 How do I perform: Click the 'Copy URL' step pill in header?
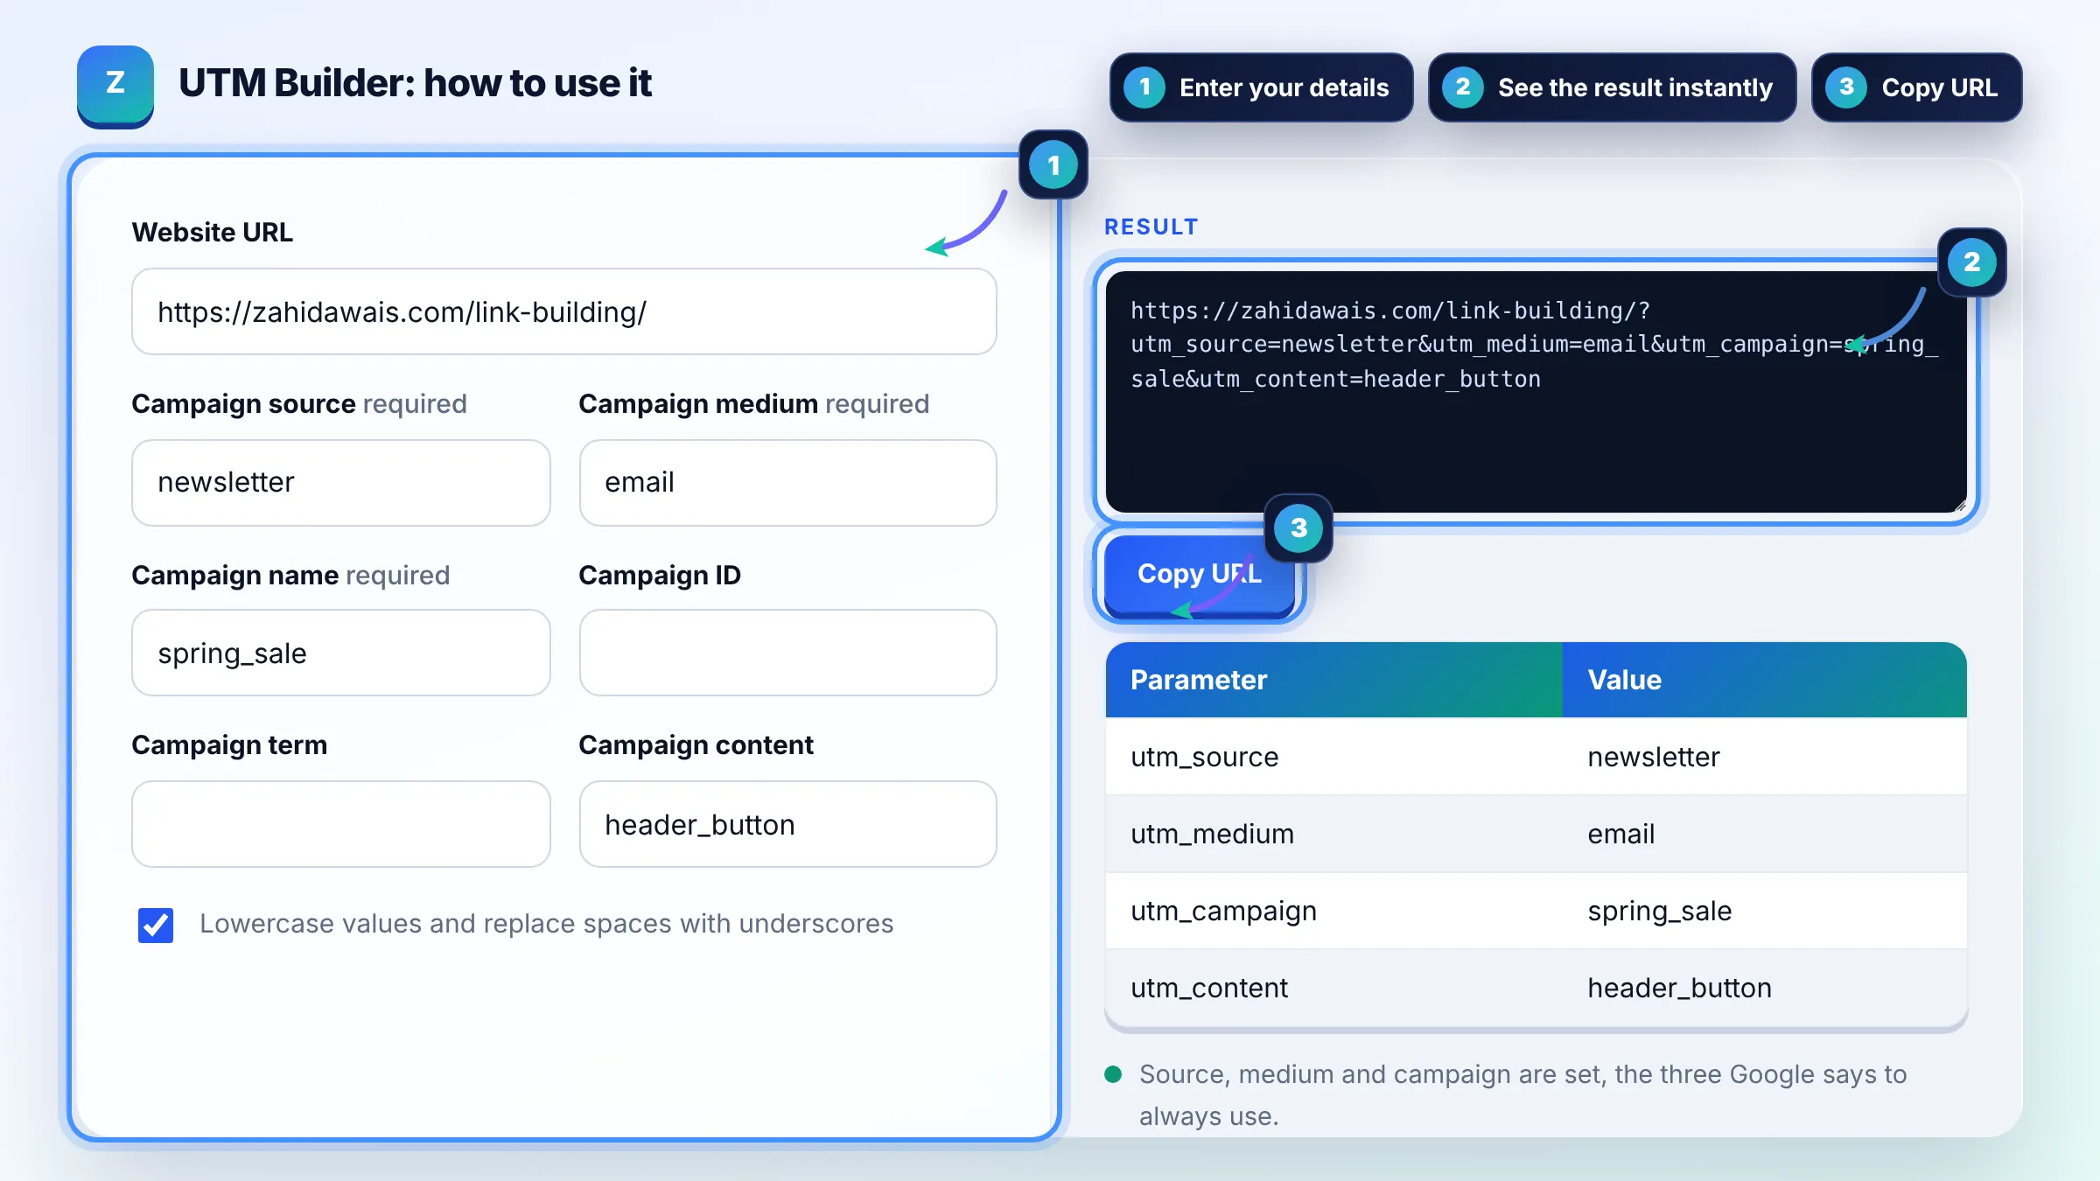[1917, 87]
